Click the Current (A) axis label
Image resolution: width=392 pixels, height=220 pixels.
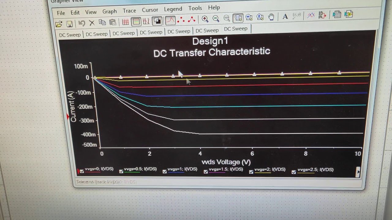tap(72, 106)
